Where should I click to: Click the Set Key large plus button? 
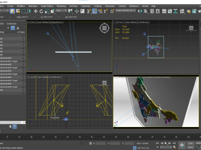[182, 145]
